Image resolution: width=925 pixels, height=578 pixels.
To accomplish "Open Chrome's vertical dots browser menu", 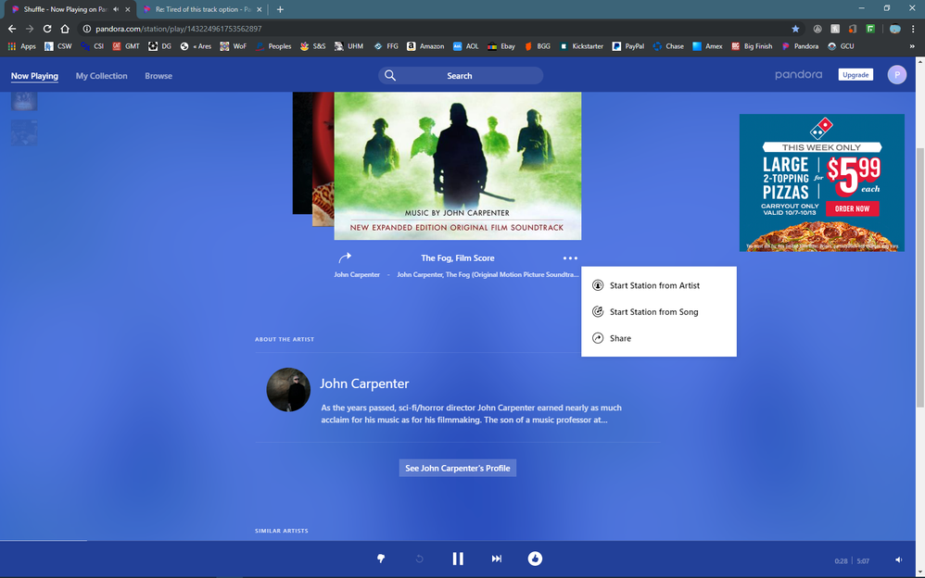I will [x=914, y=30].
